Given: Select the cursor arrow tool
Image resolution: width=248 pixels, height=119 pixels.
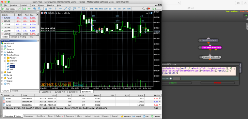Looking at the screenshot, I should [x=46, y=9].
